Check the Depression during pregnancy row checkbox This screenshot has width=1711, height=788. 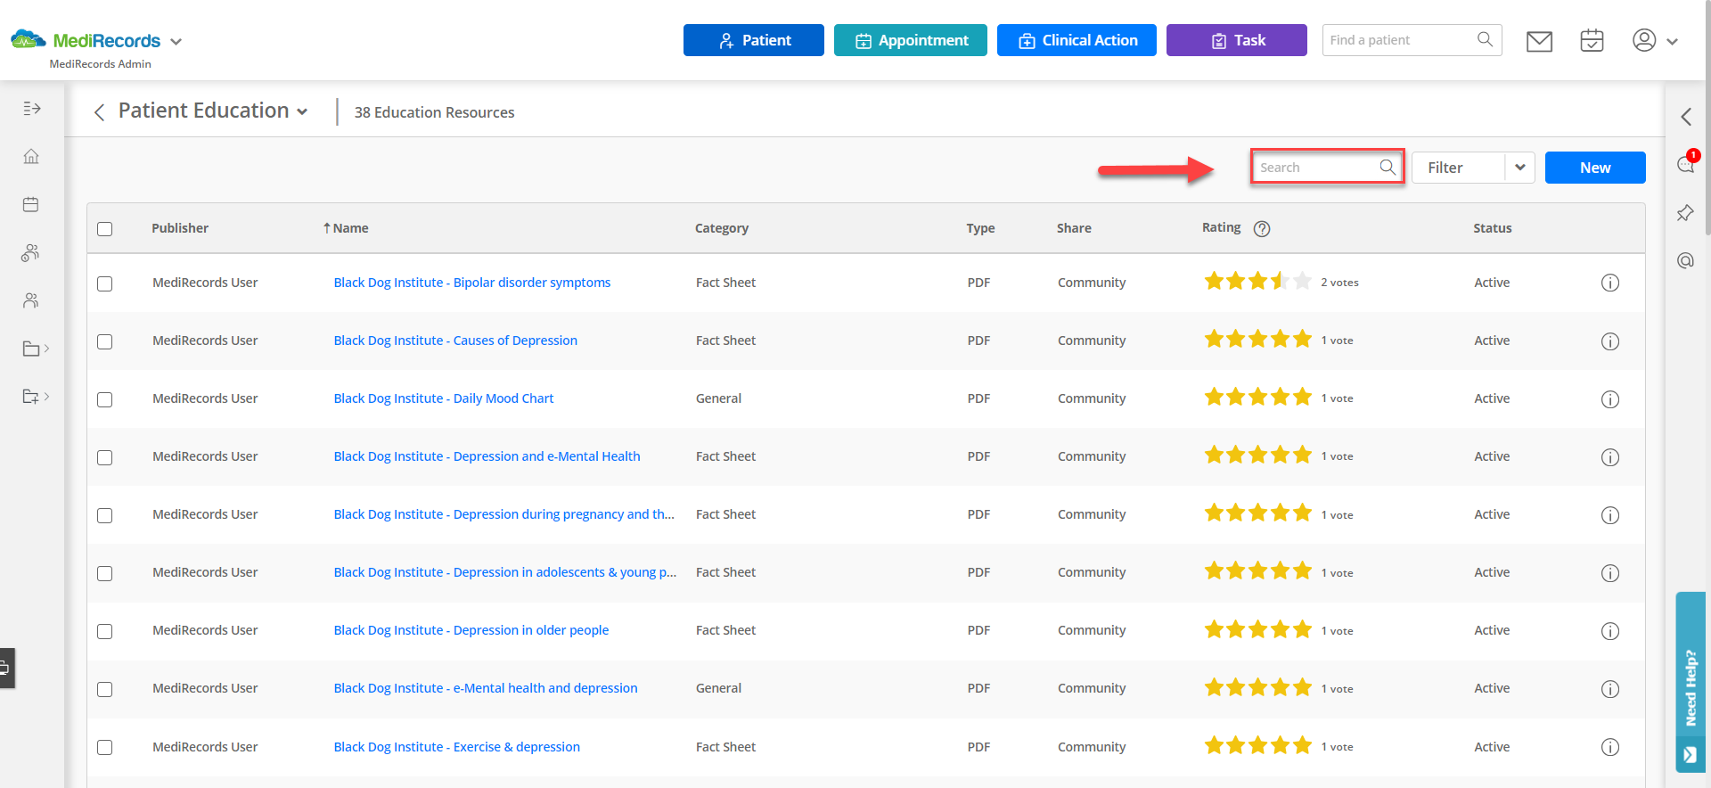tap(105, 515)
